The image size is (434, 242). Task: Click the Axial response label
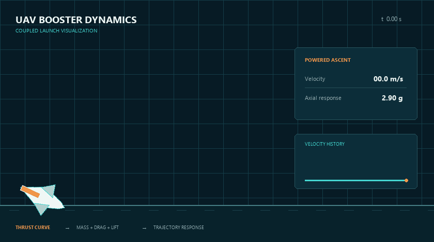[x=323, y=98]
